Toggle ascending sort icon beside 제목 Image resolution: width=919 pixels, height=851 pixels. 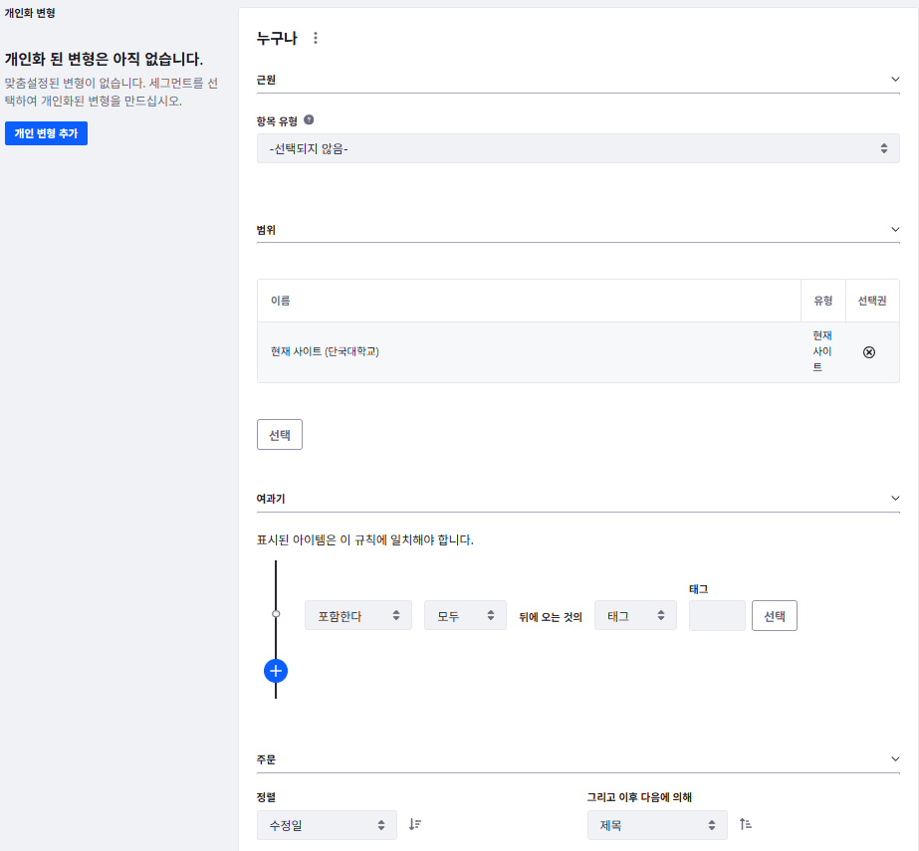pos(745,824)
